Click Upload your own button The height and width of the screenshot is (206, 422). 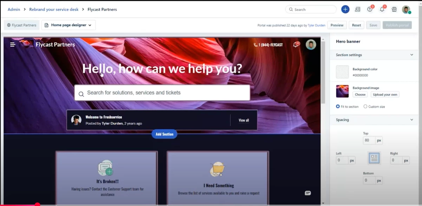(x=385, y=94)
